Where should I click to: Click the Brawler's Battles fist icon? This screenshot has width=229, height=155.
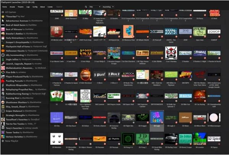(x=3, y=34)
